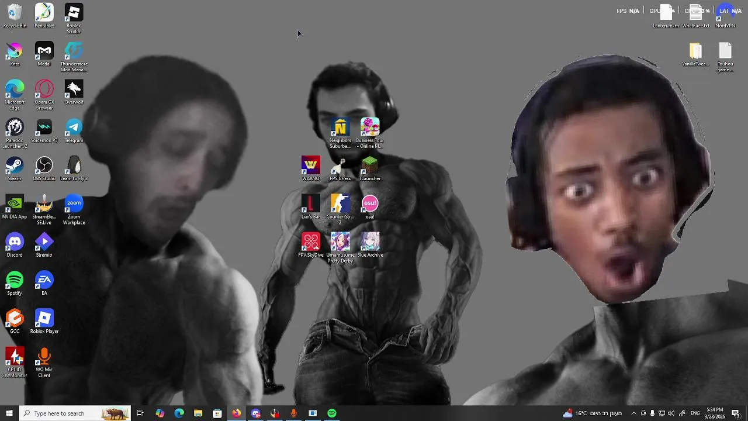
Task: Open the Umamusume Pretty Derby shortcut
Action: coord(340,248)
